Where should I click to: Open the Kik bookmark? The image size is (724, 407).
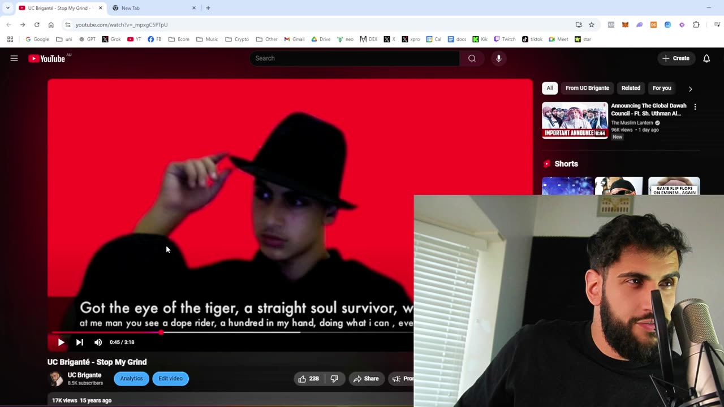coord(480,39)
